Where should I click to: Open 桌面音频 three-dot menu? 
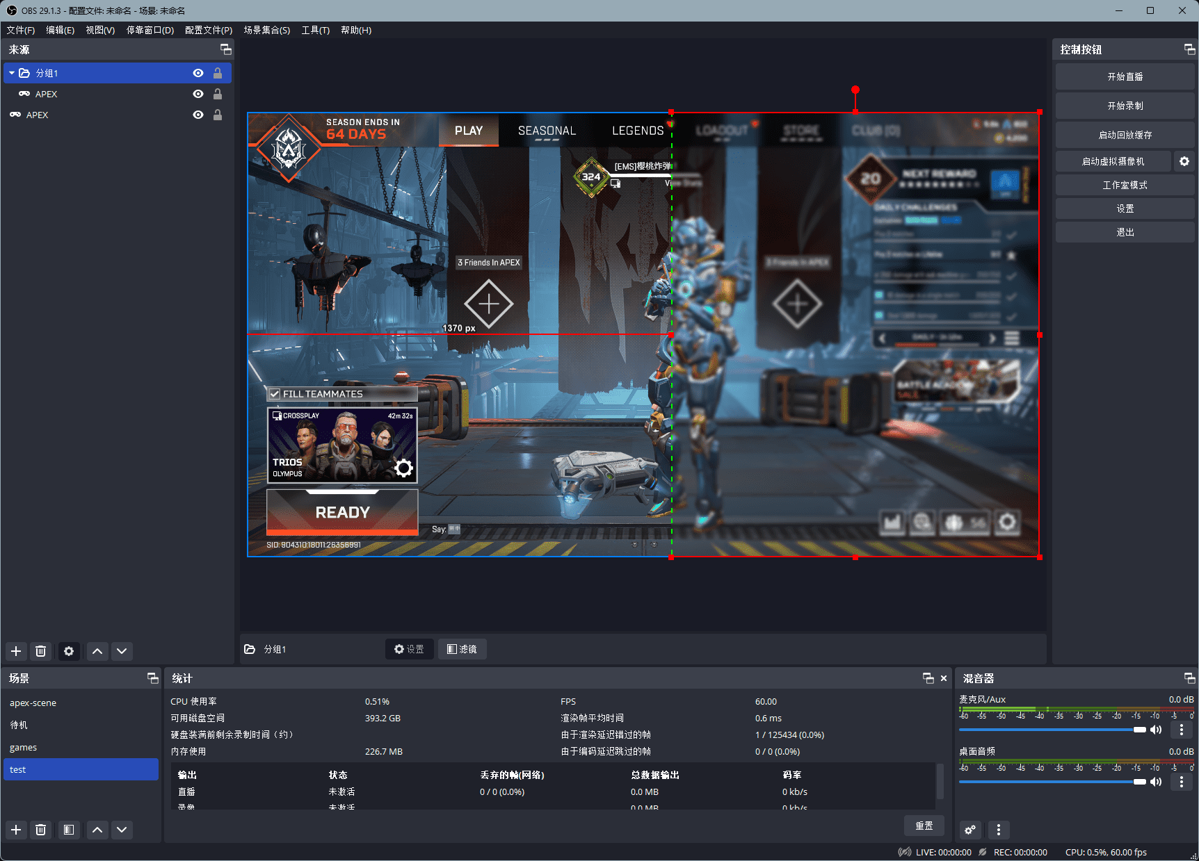click(x=1181, y=782)
